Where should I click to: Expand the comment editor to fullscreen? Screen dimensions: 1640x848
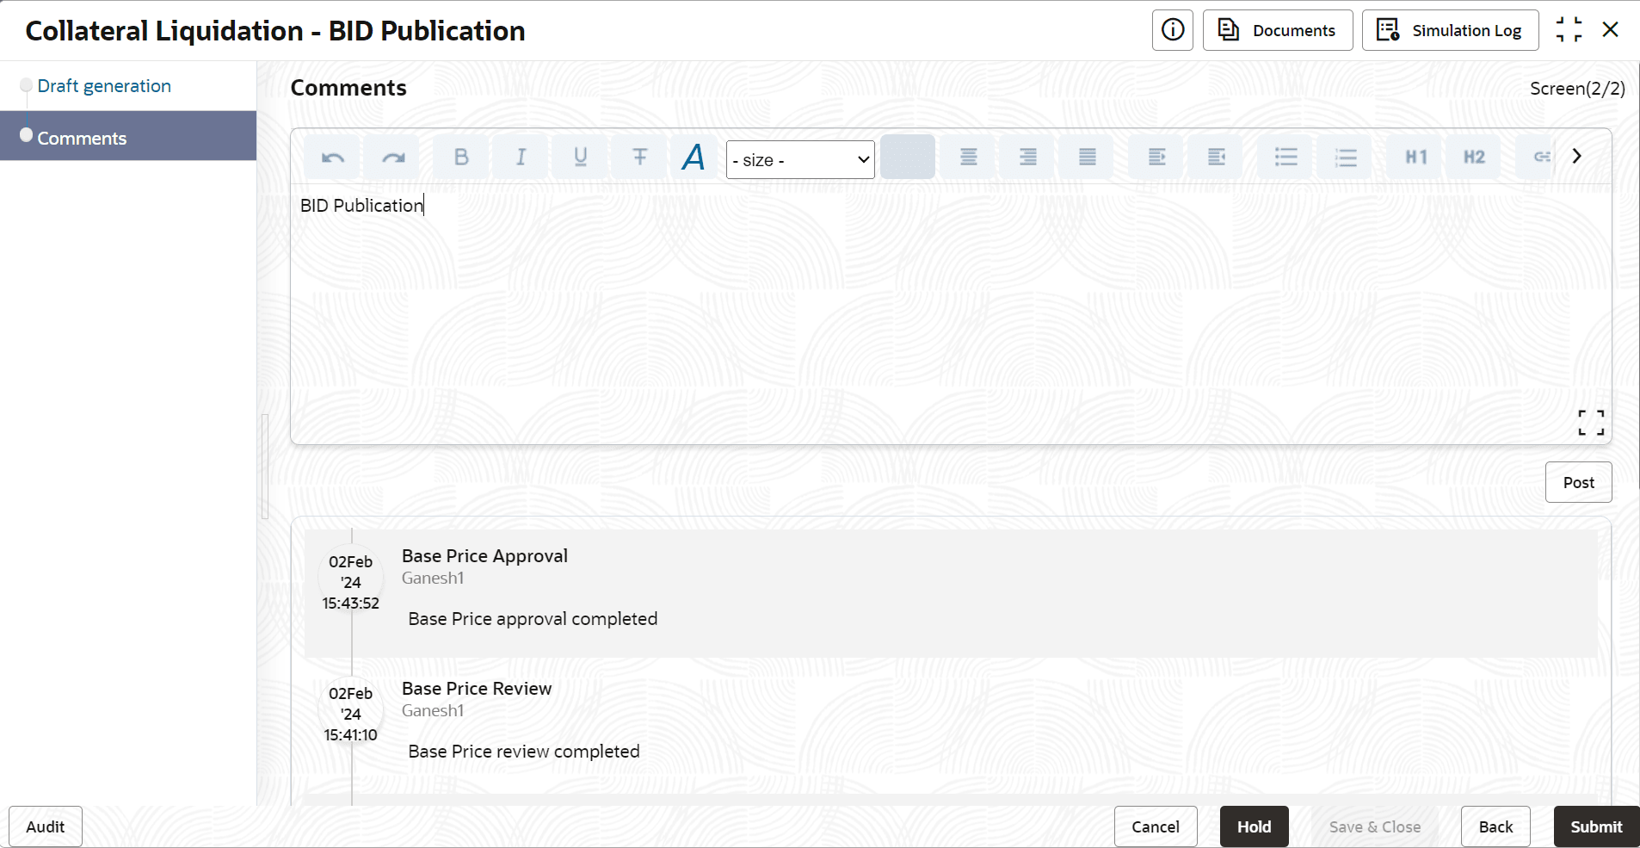click(1591, 423)
